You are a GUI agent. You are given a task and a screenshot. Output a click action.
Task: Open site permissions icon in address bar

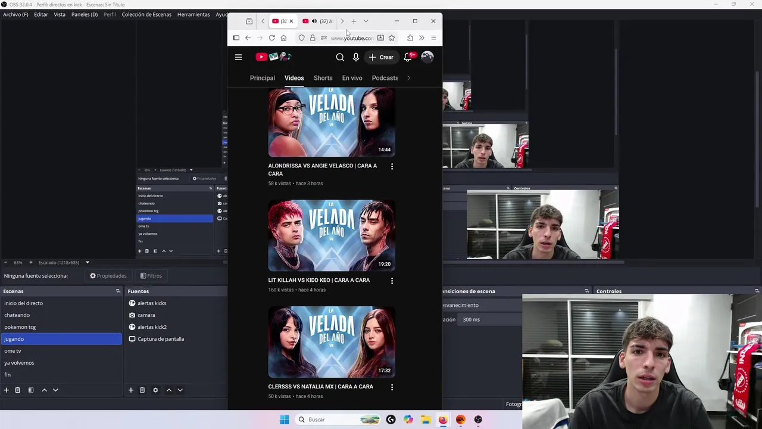click(324, 38)
